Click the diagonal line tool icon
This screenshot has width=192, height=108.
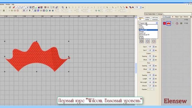pos(25,7)
